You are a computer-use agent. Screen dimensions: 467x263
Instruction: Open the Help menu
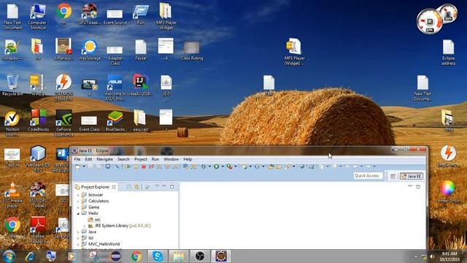coord(188,159)
